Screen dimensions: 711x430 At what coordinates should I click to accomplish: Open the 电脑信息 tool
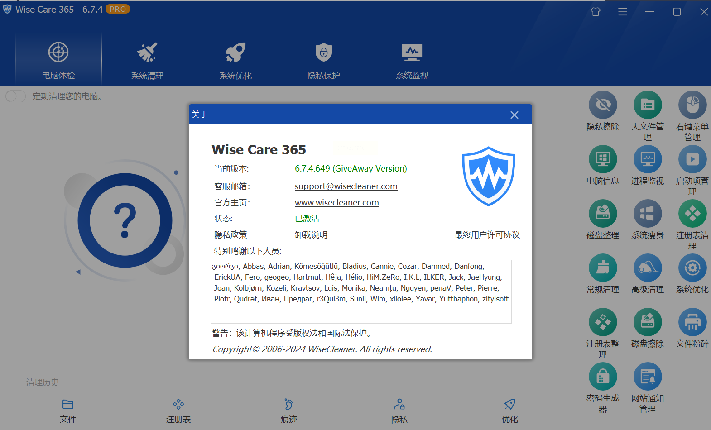[x=603, y=166]
